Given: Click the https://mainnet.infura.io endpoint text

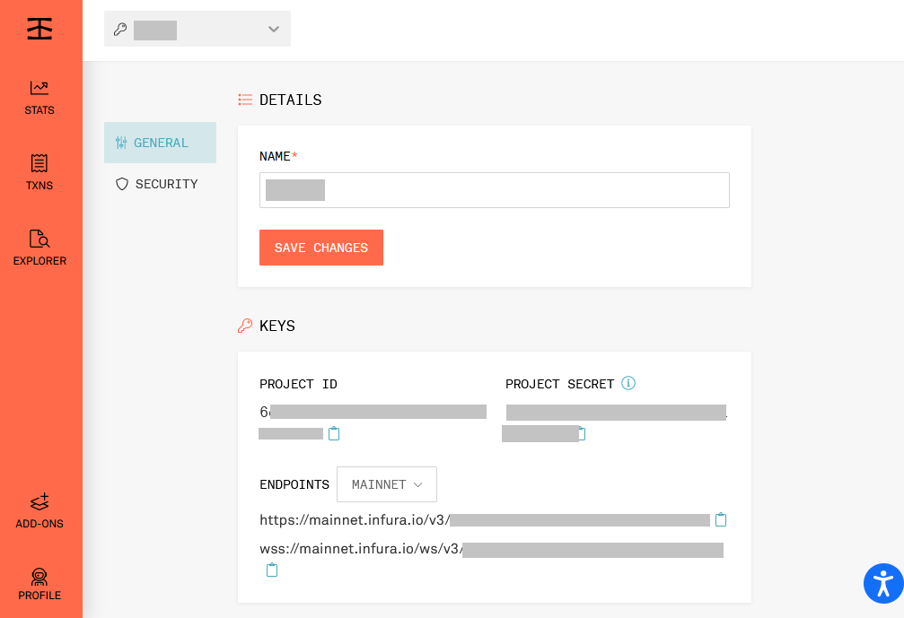Looking at the screenshot, I should point(354,520).
